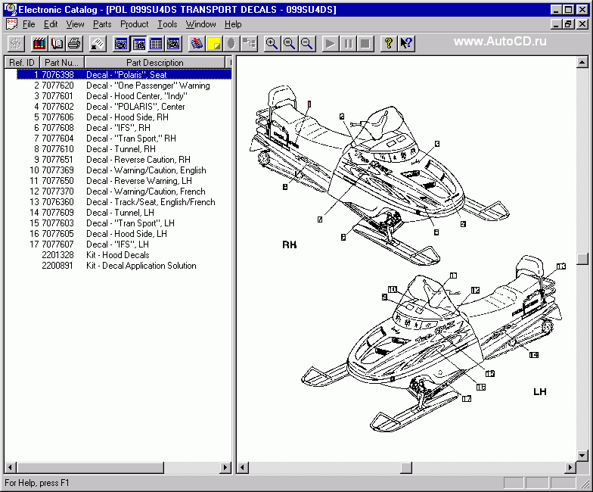
Task: Click the notepad with red pen icon
Action: [197, 44]
